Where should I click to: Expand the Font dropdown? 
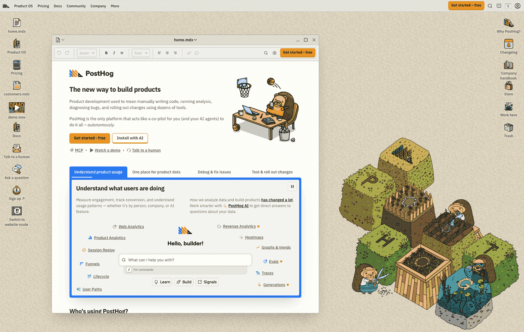pyautogui.click(x=141, y=53)
